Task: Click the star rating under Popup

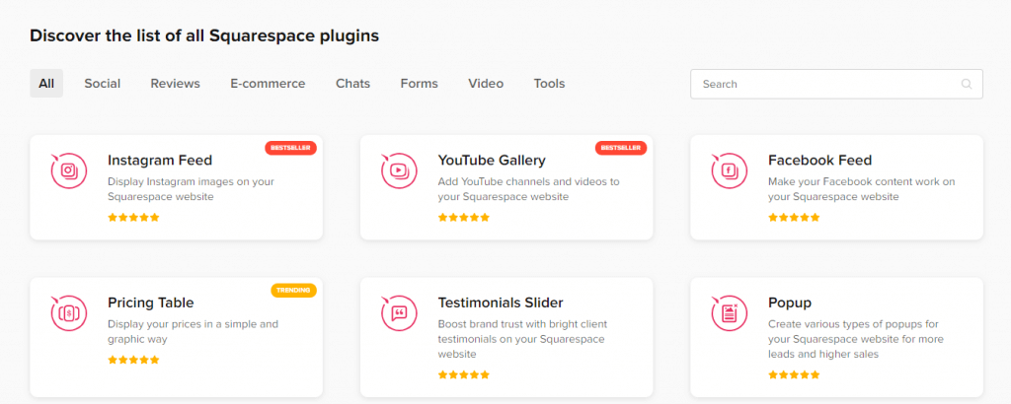Action: click(794, 374)
